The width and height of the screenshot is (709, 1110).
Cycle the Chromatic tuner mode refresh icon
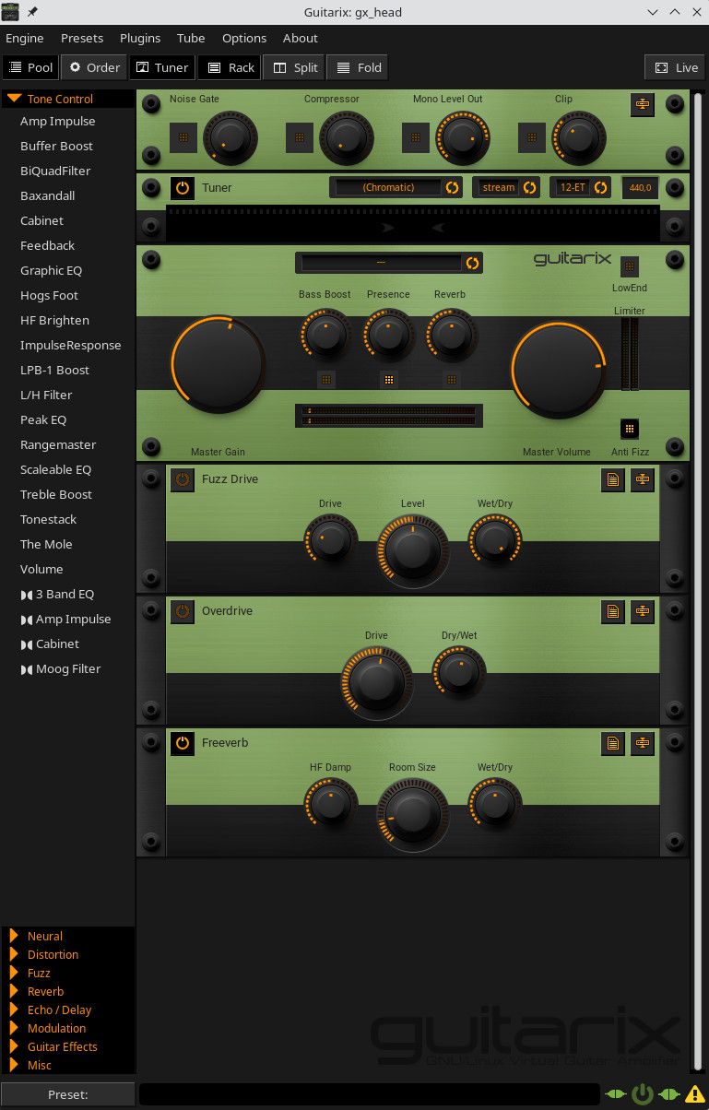click(452, 187)
